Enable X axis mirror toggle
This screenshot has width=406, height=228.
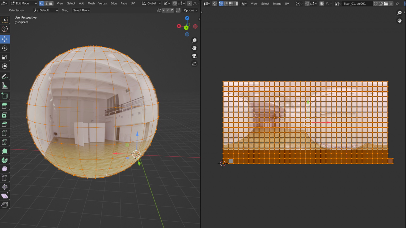tap(163, 10)
